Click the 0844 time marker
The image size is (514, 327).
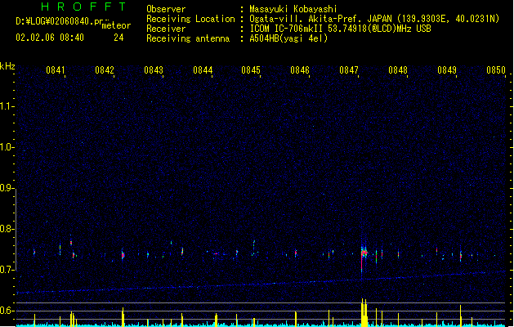pos(203,70)
